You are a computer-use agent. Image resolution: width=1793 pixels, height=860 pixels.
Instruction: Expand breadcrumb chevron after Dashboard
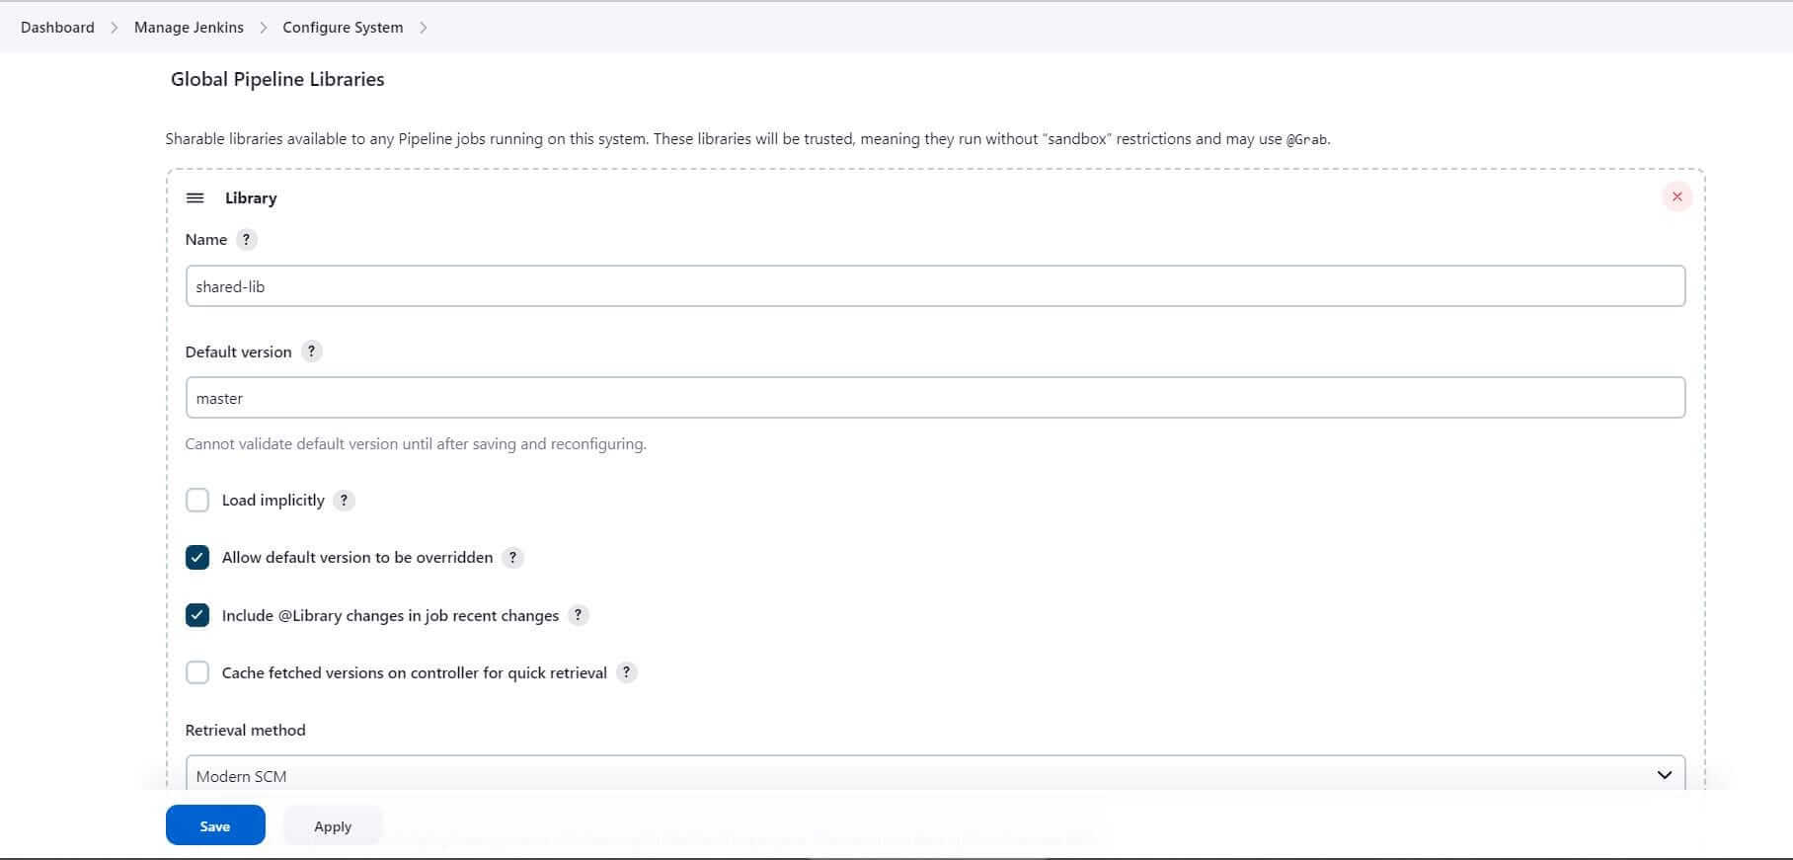point(115,28)
